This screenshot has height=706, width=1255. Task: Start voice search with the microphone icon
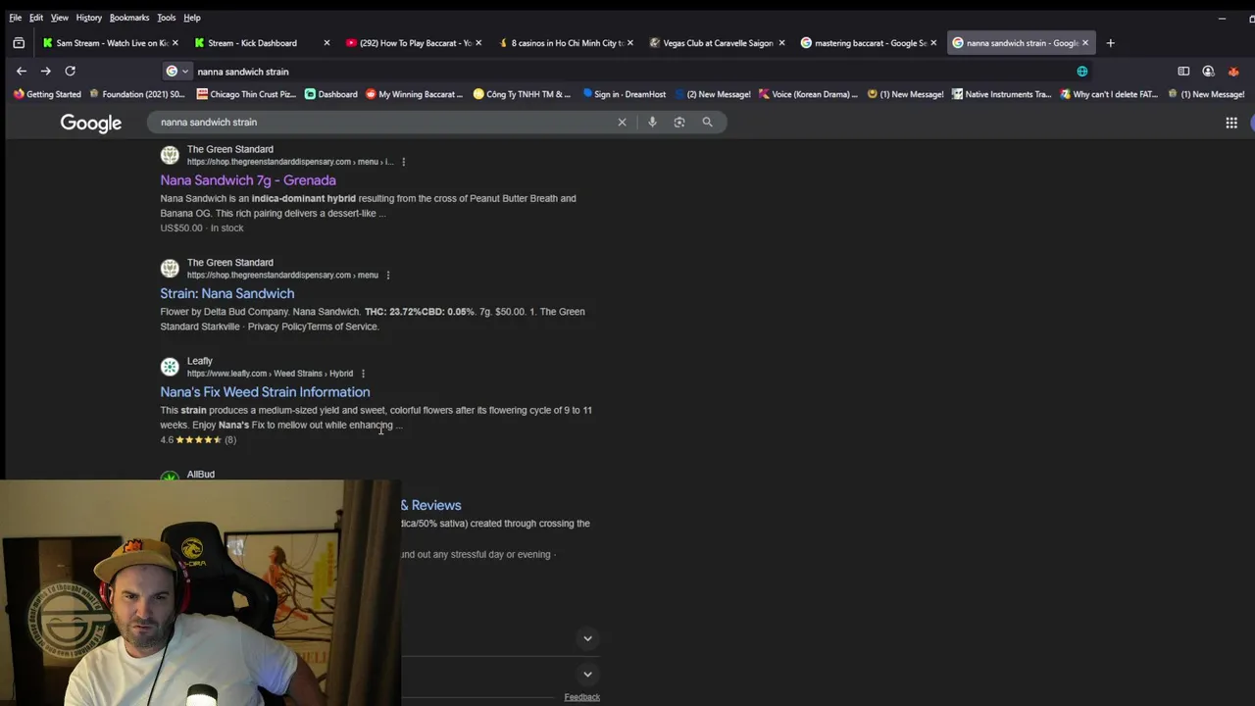pyautogui.click(x=652, y=122)
